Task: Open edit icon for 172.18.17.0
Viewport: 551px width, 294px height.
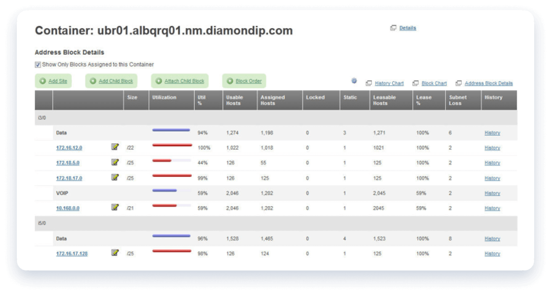Action: click(x=115, y=177)
